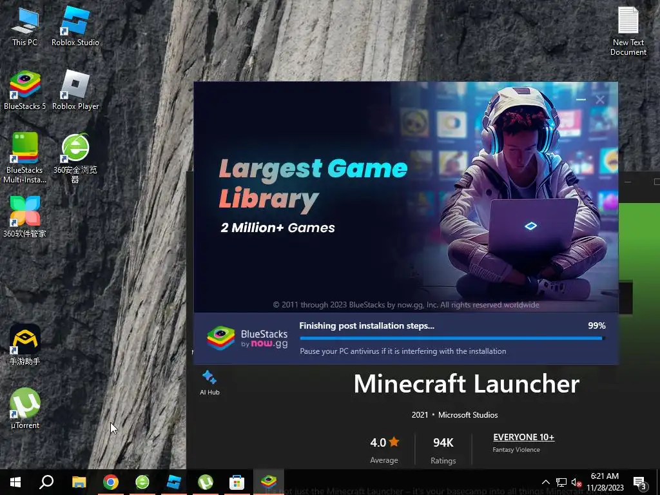Open AI Hub in the Microsoft Store window
Screen dimensions: 660x495
209,383
